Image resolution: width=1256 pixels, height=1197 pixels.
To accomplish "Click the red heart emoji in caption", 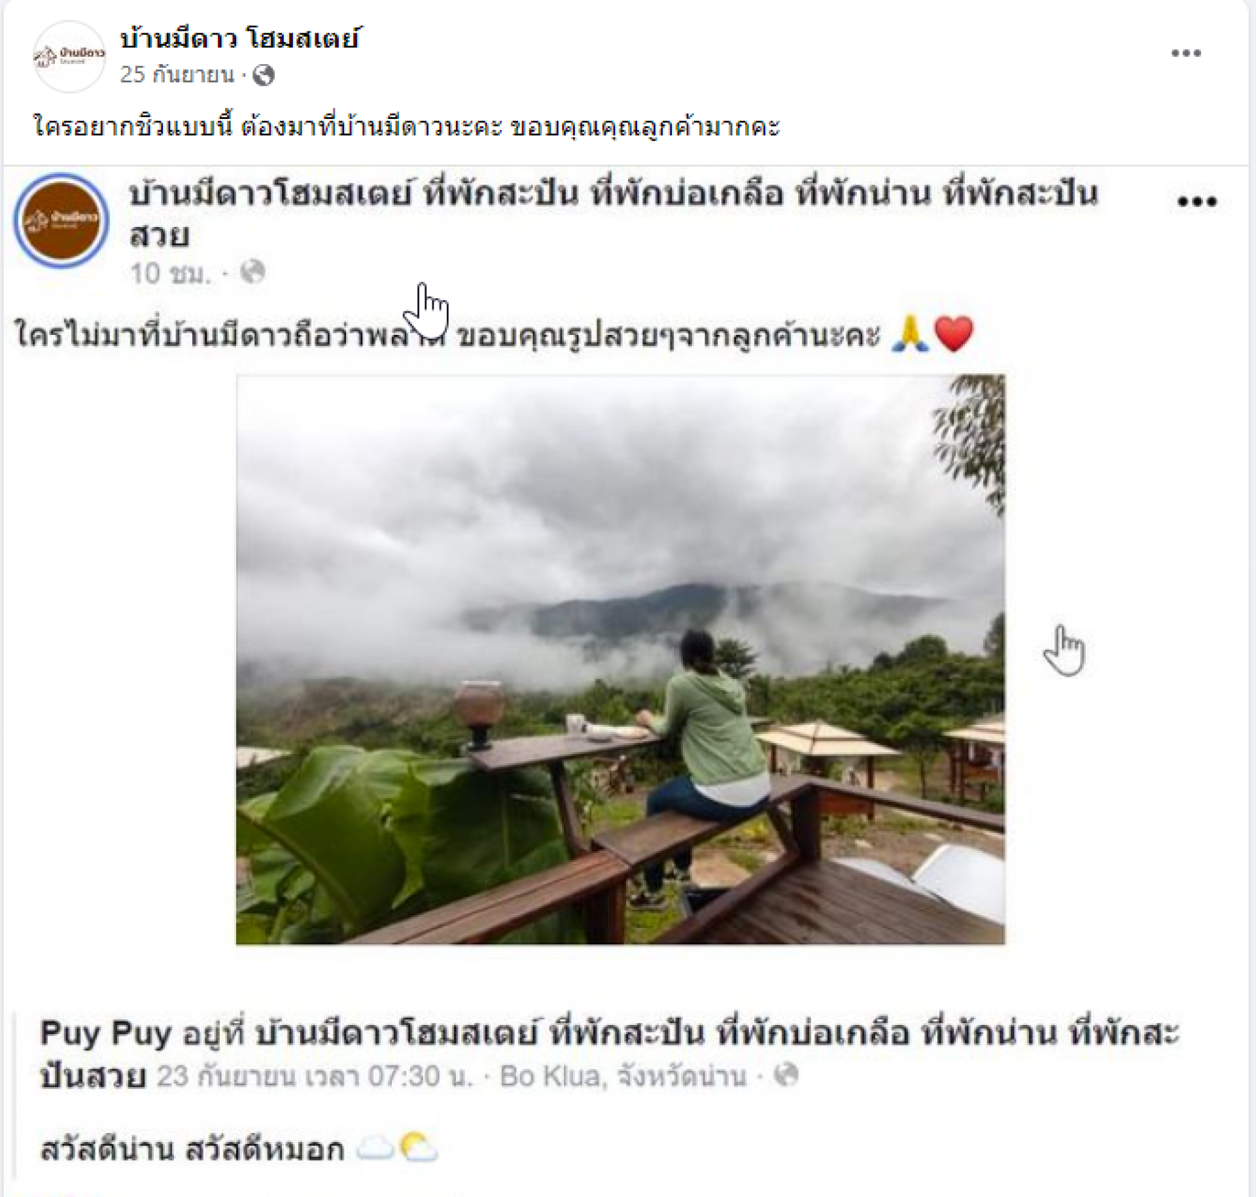I will click(x=954, y=333).
